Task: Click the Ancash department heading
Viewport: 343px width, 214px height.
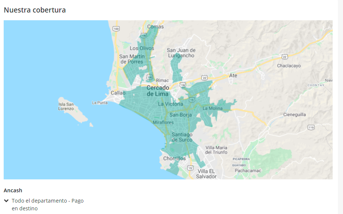Action: pos(13,190)
